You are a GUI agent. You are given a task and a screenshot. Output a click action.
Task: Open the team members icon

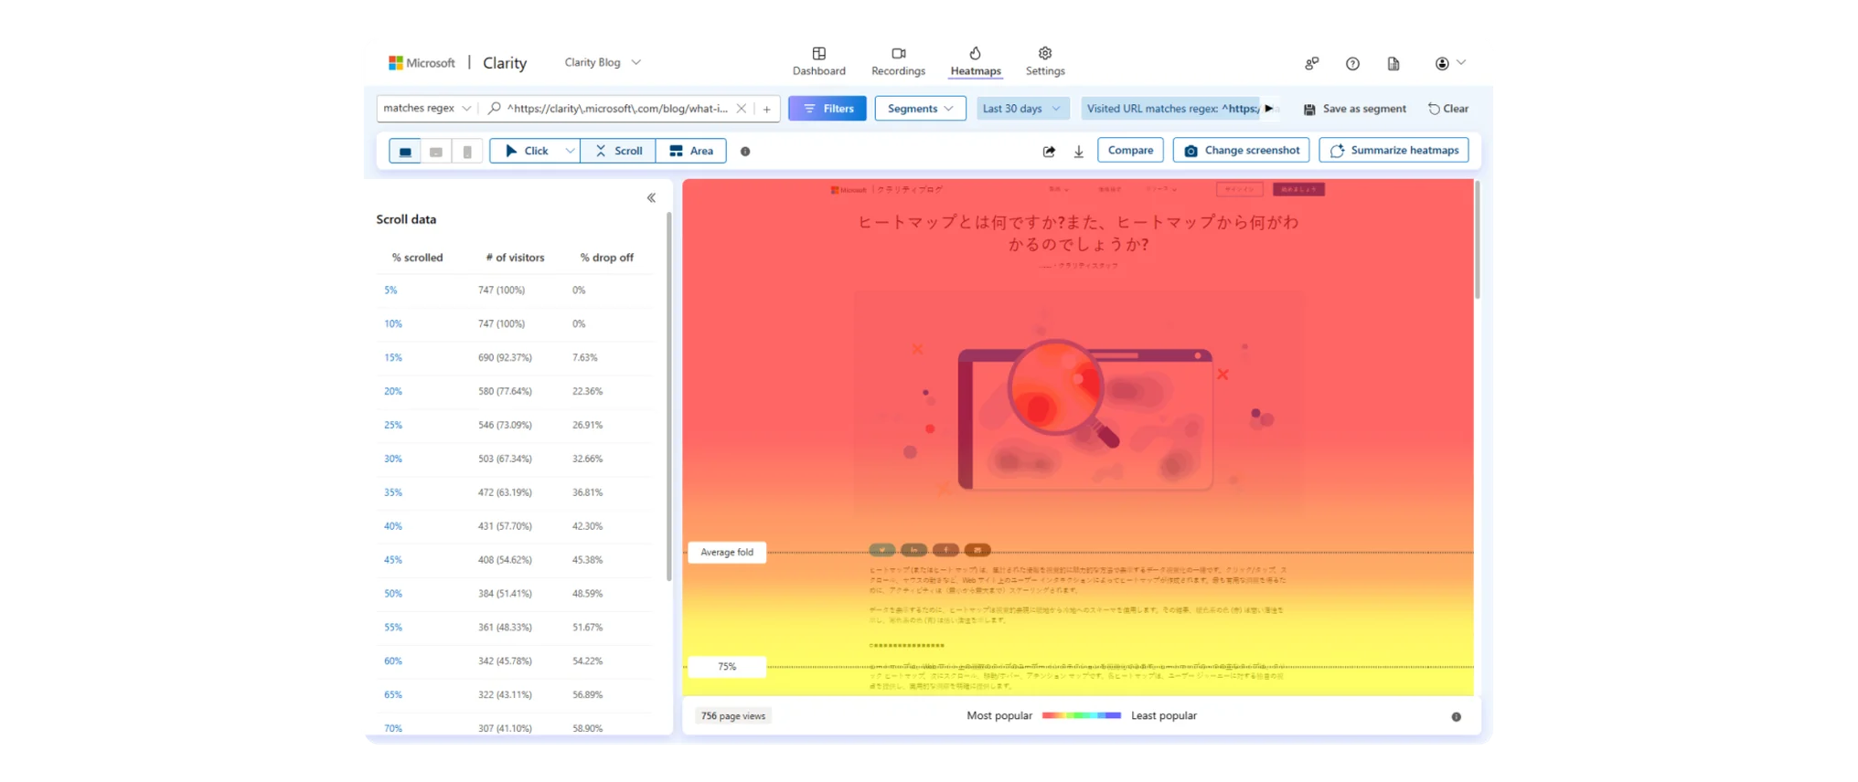[x=1311, y=63]
